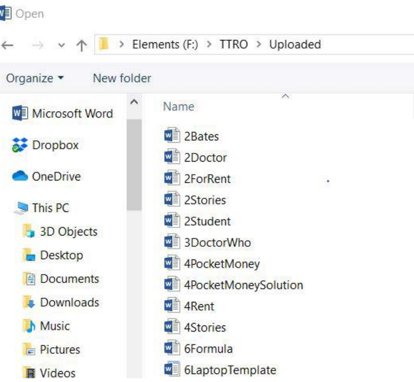Click the Downloads folder icon
Image resolution: width=414 pixels, height=382 pixels.
pos(29,302)
